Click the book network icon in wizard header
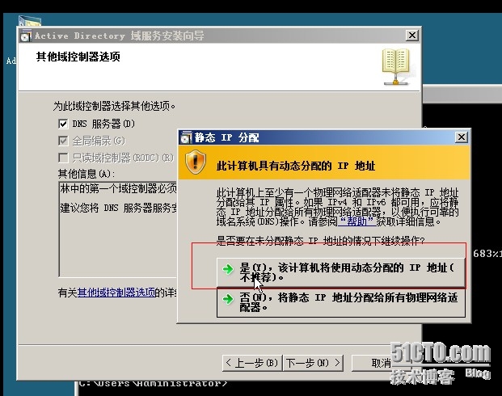 (x=396, y=66)
